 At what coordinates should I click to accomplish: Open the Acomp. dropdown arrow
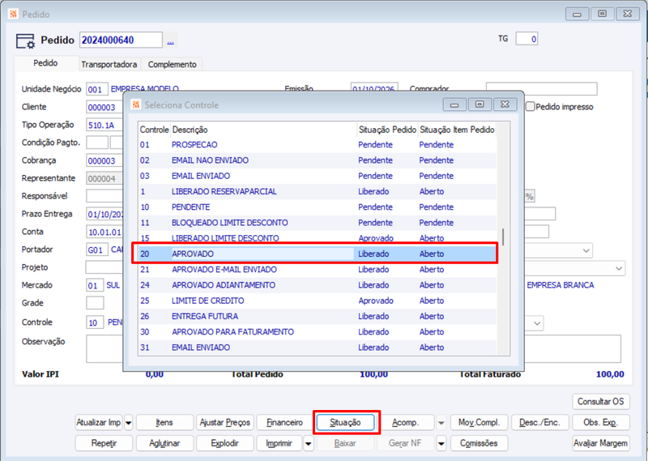pyautogui.click(x=441, y=423)
